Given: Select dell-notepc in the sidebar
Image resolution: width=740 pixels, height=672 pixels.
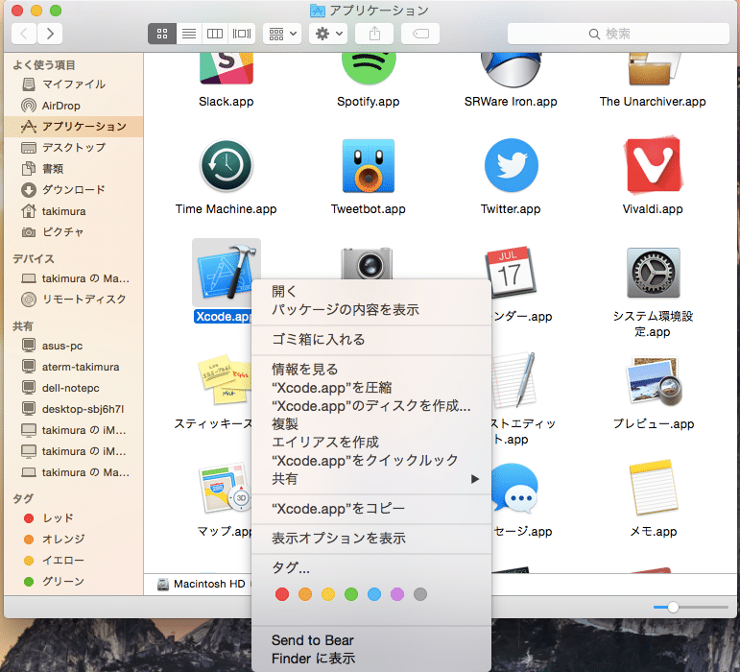Looking at the screenshot, I should coord(73,388).
